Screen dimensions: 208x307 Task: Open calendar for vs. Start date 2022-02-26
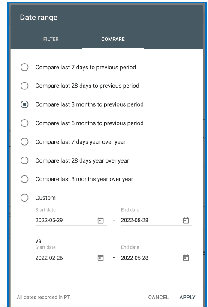coord(100,258)
